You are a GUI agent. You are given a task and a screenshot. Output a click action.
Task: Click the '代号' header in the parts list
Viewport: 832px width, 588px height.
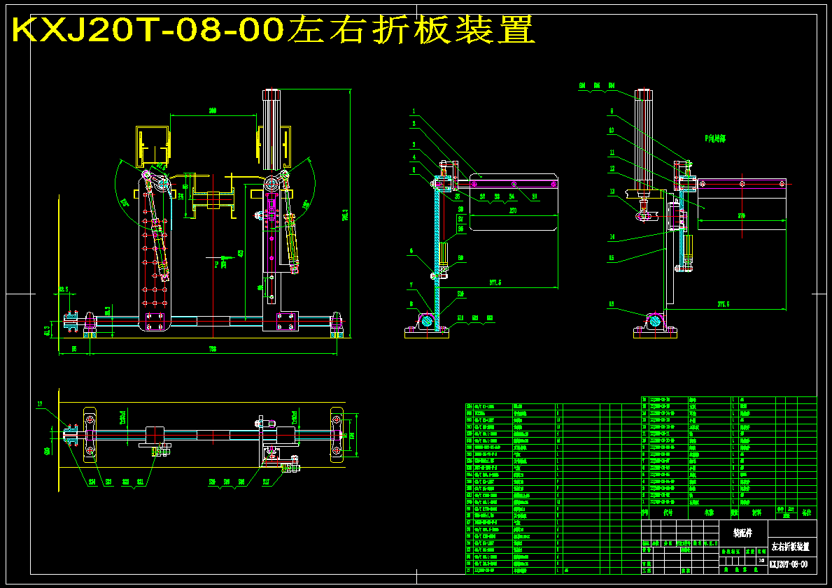(668, 513)
